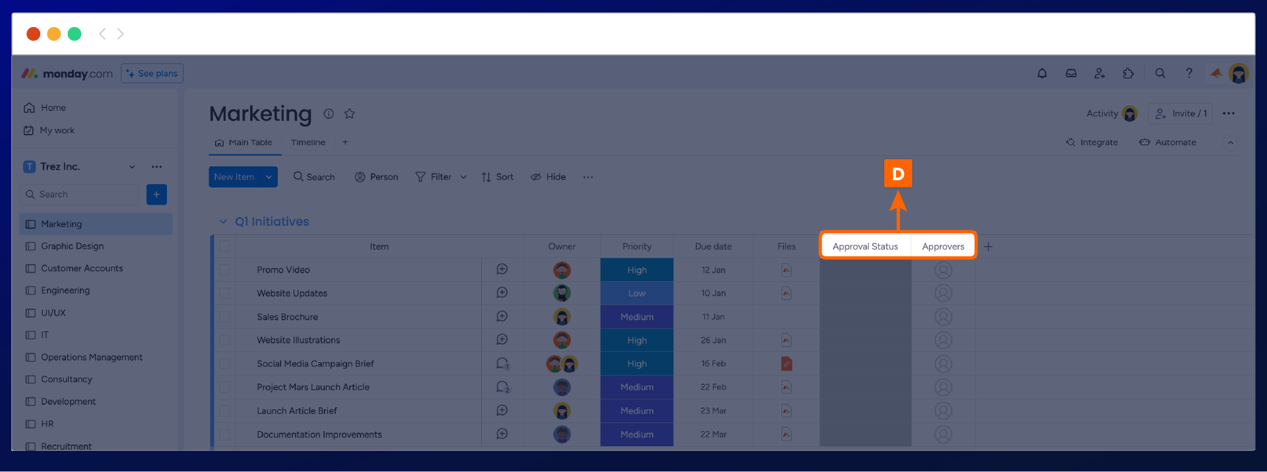Expand the Trez Inc. workspace dropdown
The width and height of the screenshot is (1267, 472).
point(132,167)
